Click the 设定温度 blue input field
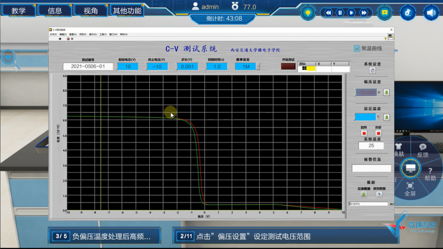This screenshot has width=443, height=249. [x=365, y=117]
